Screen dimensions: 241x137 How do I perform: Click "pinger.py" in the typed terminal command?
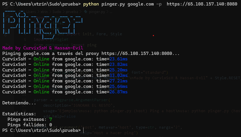[113, 4]
